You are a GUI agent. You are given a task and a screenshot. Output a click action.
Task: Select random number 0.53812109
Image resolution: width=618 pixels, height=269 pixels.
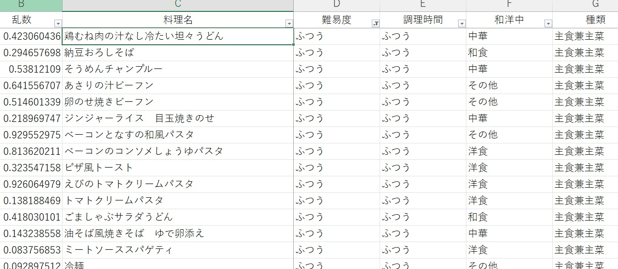coord(31,69)
